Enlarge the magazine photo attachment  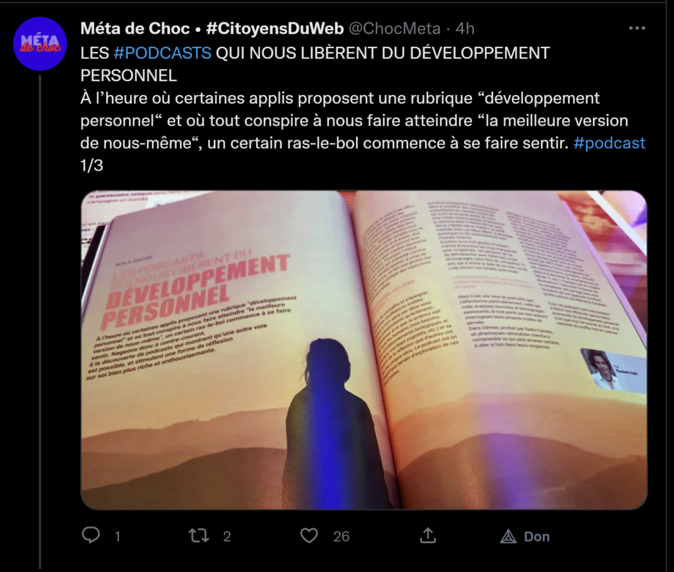tap(363, 350)
